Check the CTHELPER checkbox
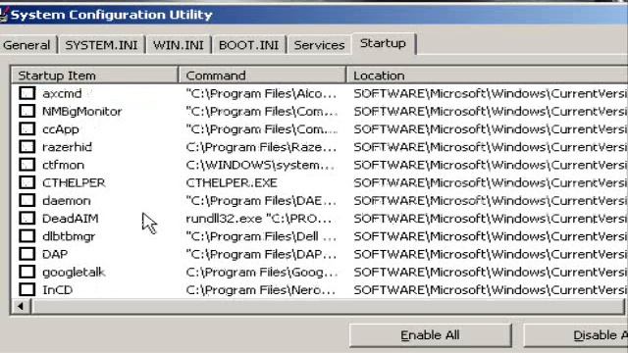Viewport: 628px width, 353px height. [26, 182]
